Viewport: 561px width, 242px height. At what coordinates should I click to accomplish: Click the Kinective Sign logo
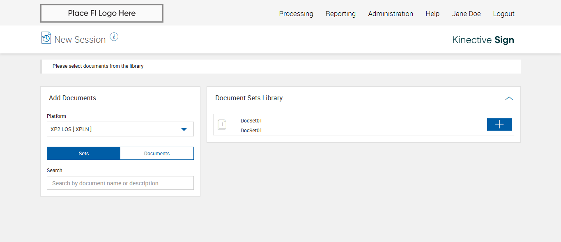(x=483, y=40)
